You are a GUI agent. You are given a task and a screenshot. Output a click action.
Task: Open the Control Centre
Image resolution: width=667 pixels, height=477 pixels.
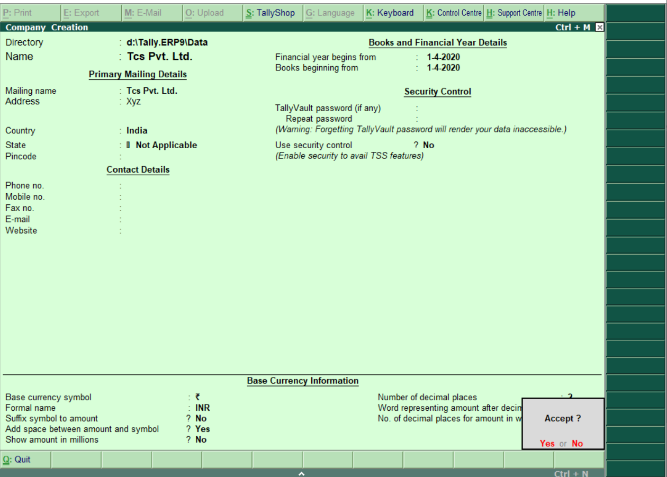[x=454, y=13]
